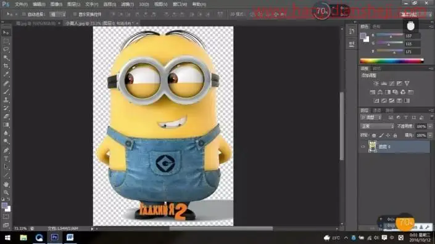Open status bar info arrow

92,229
